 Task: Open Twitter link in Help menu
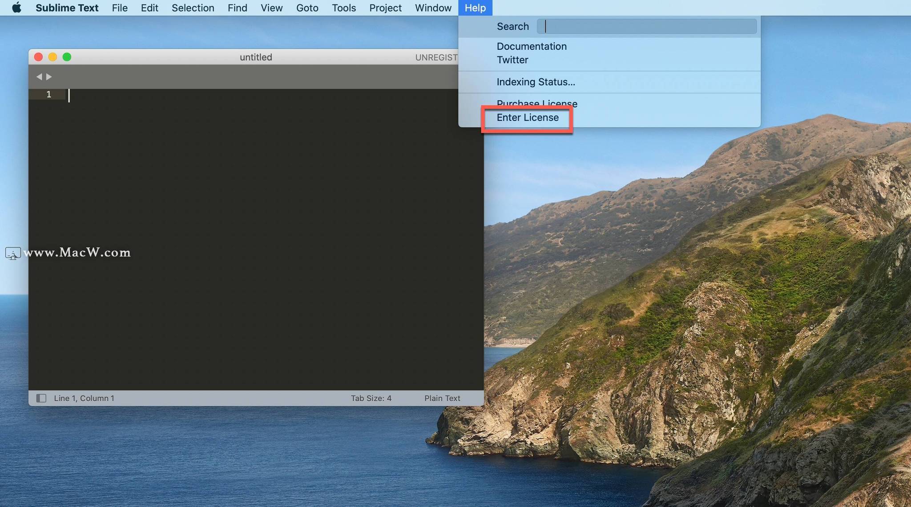pos(512,60)
